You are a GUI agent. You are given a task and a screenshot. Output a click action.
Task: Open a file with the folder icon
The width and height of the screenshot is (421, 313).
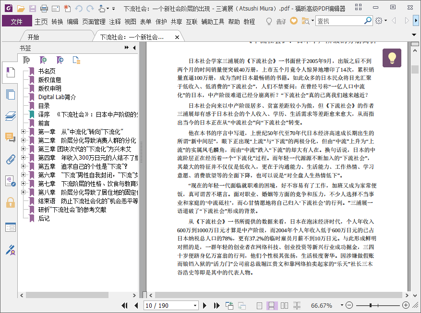21,9
